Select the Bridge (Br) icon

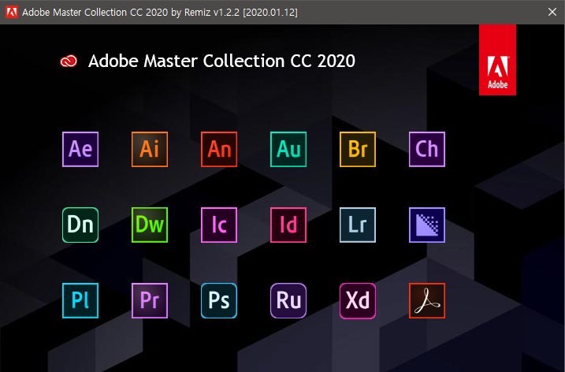tap(358, 149)
